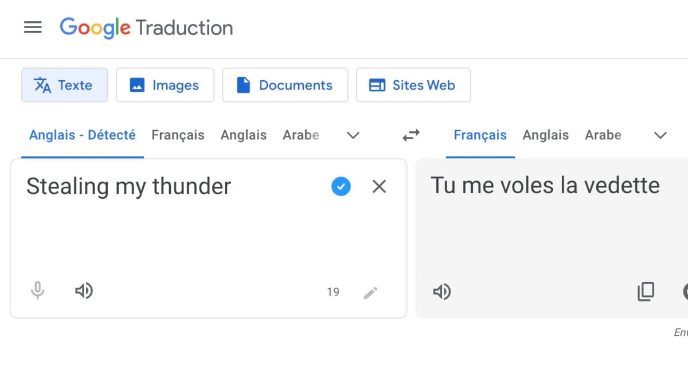Open the hamburger main menu
Screen dimensions: 688x392
(x=33, y=28)
